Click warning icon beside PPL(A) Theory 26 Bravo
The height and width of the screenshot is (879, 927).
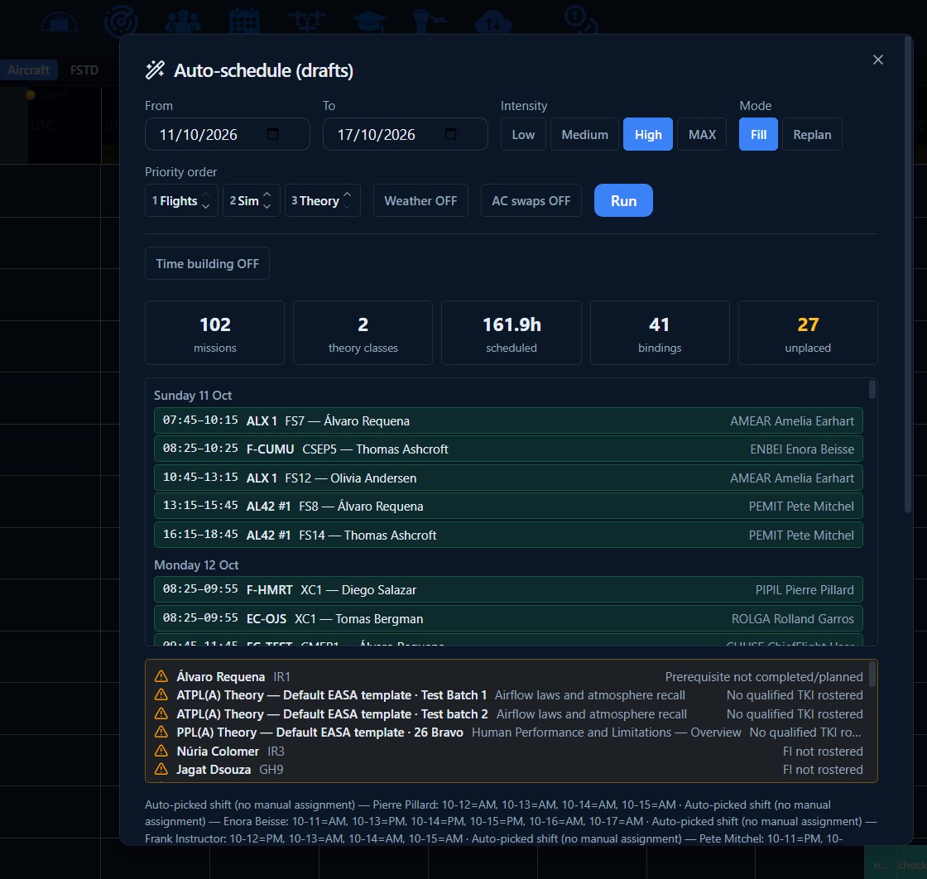[161, 732]
